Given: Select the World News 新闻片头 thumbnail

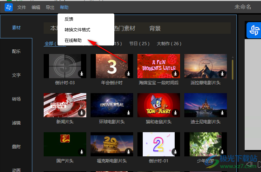Looking at the screenshot, I should [x=65, y=105].
